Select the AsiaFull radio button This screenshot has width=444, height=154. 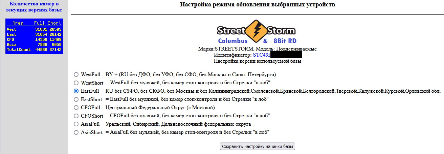76,124
